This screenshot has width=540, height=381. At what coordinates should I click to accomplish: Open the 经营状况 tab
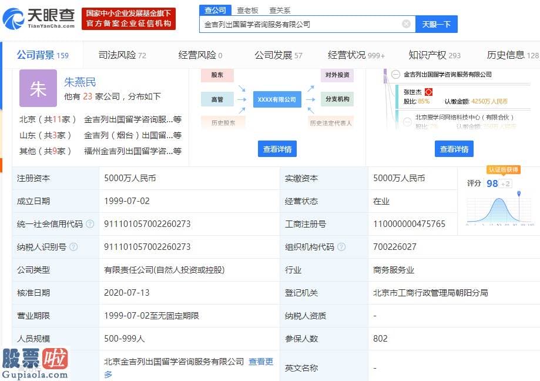point(356,55)
